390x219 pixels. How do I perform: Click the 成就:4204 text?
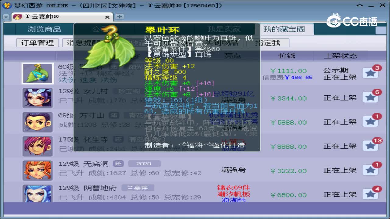pyautogui.click(x=107, y=197)
